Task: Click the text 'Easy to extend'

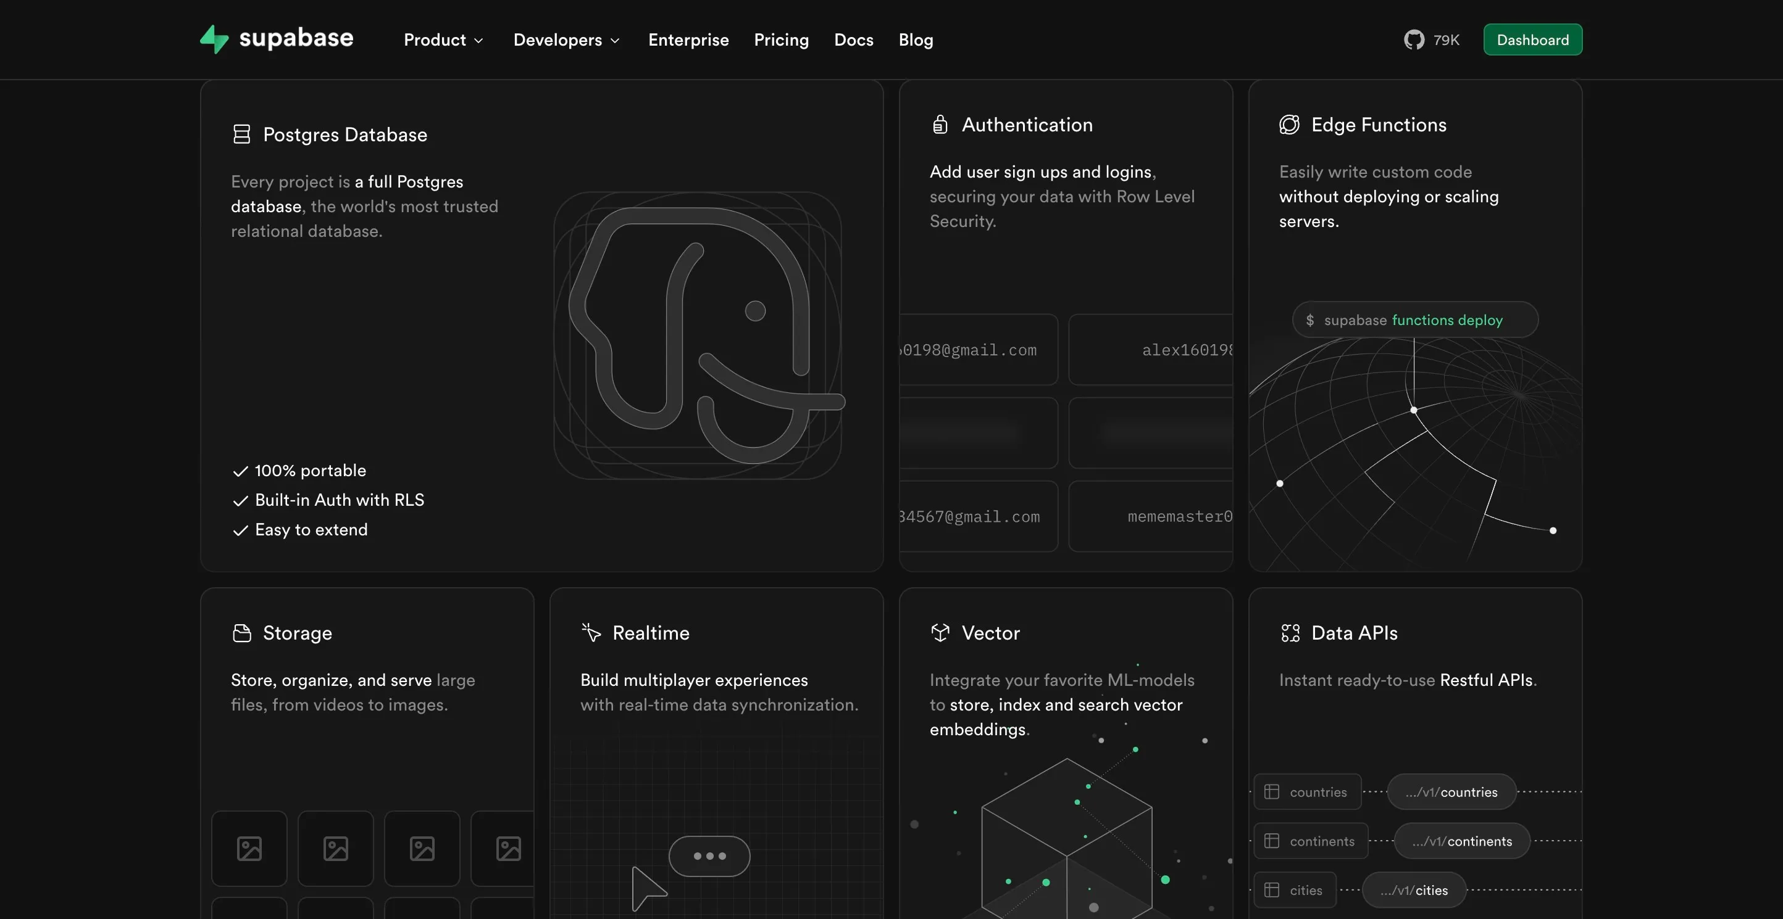Action: point(311,530)
